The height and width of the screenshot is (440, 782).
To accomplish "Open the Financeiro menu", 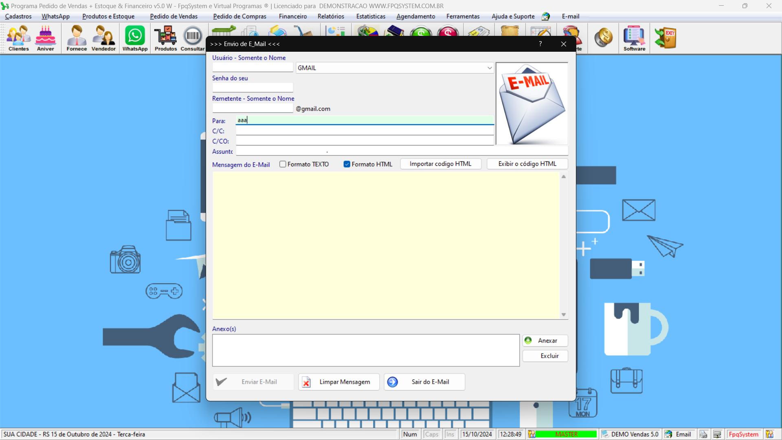I will point(293,16).
